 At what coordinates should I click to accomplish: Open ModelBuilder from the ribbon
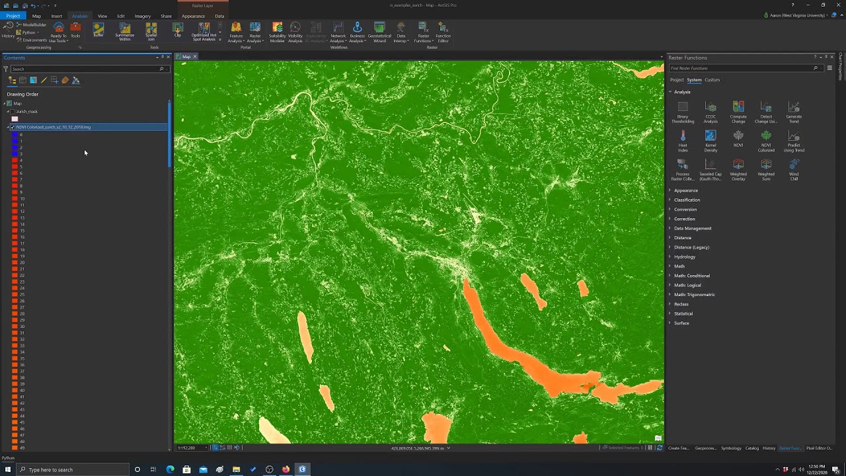pyautogui.click(x=32, y=24)
